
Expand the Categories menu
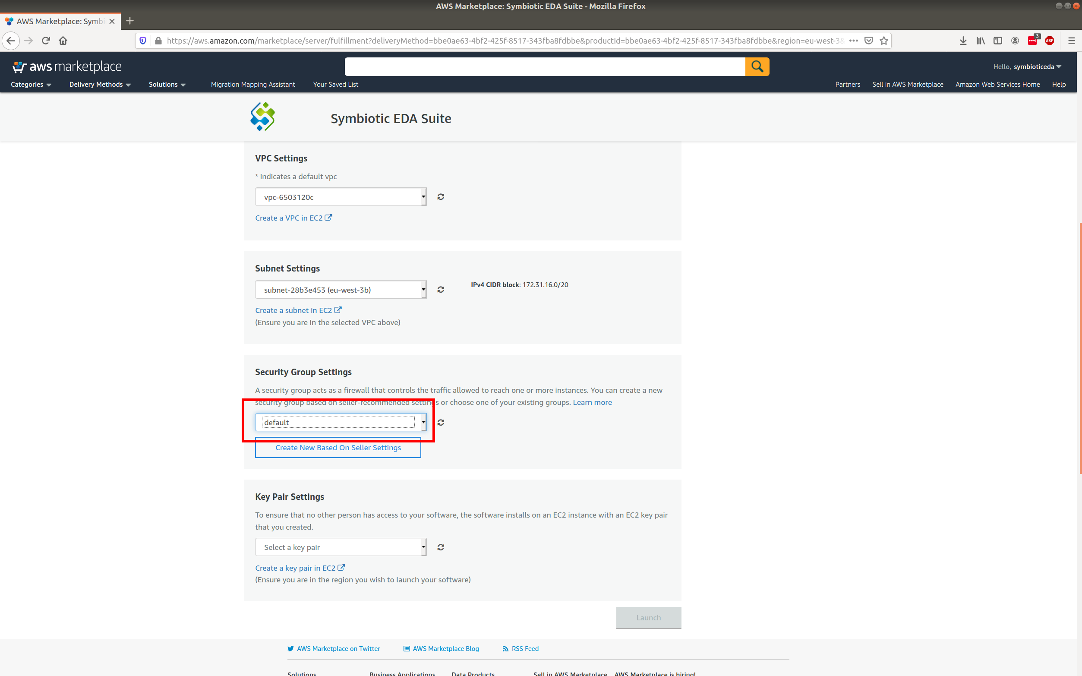coord(31,85)
